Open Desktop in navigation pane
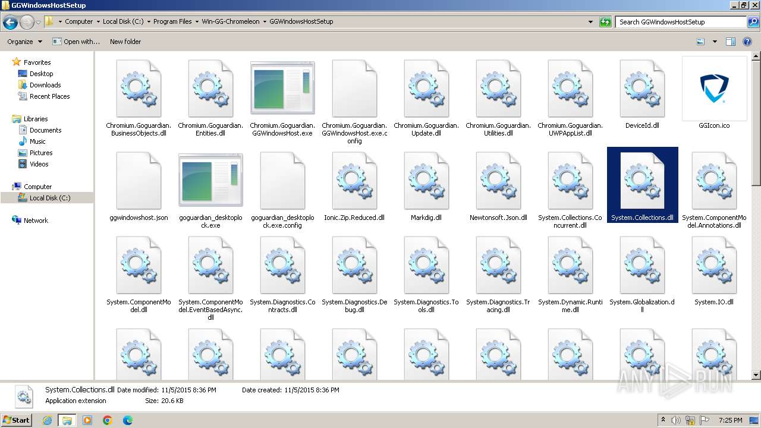761x428 pixels. click(x=41, y=74)
